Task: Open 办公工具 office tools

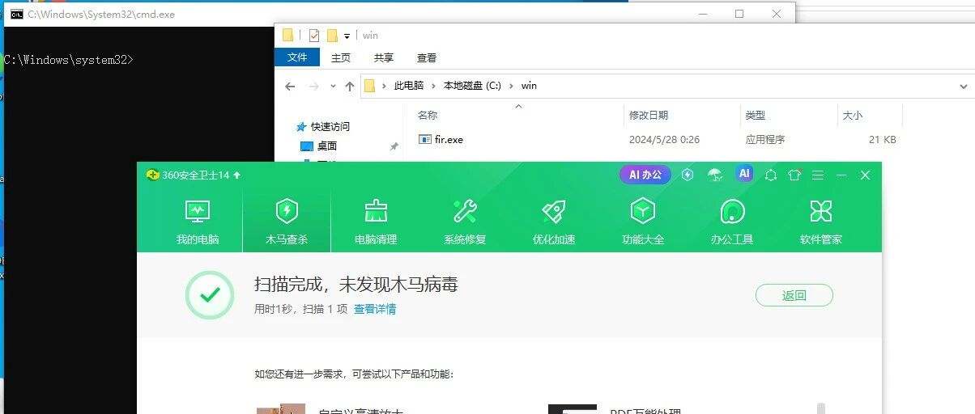Action: 732,222
